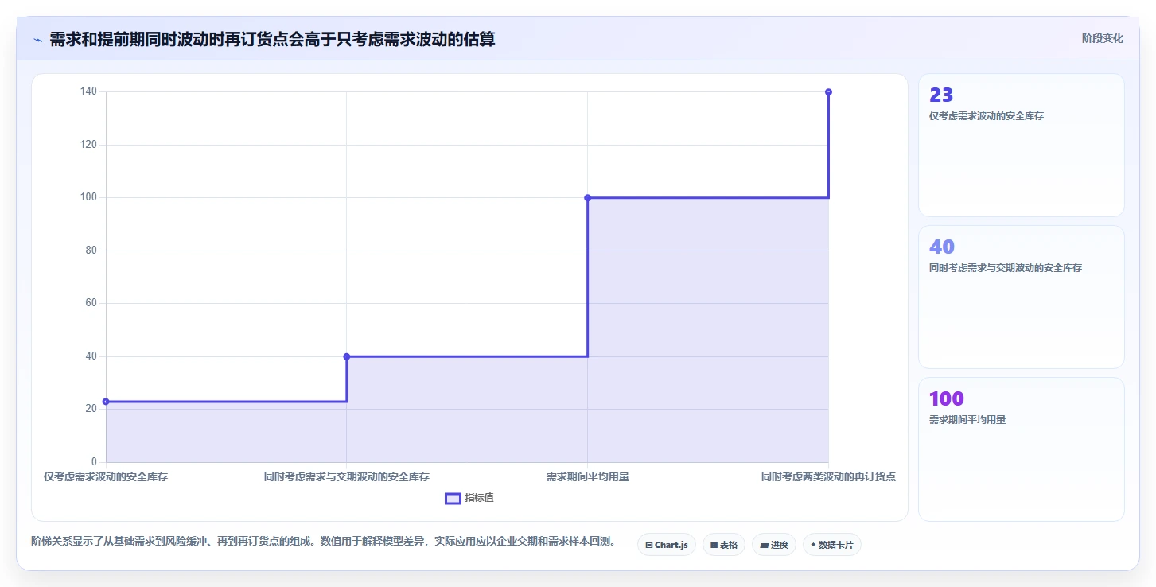The width and height of the screenshot is (1156, 587).
Task: Click the y-axis tick label 80
Action: tap(91, 251)
